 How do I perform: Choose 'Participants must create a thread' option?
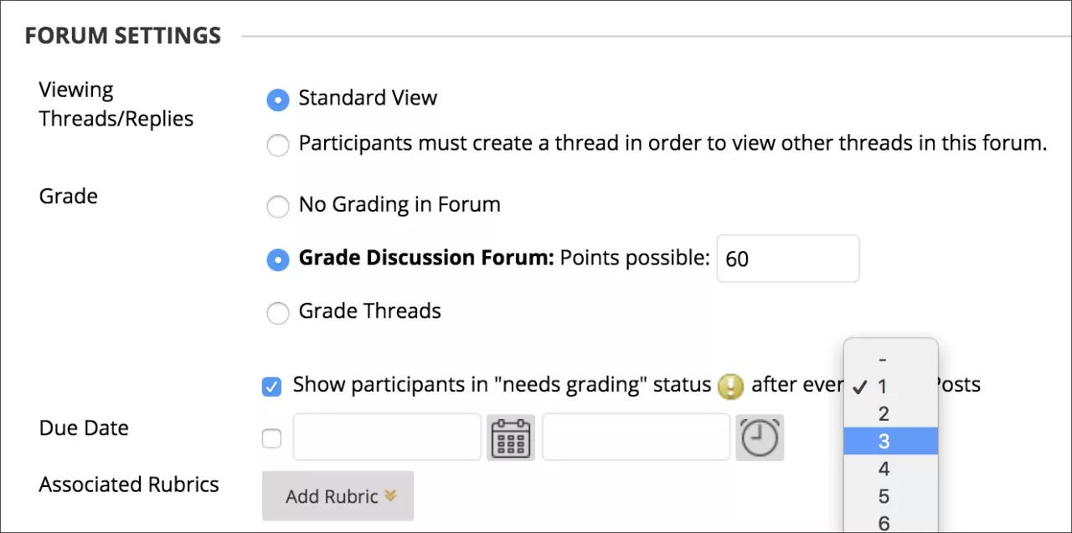(x=277, y=145)
